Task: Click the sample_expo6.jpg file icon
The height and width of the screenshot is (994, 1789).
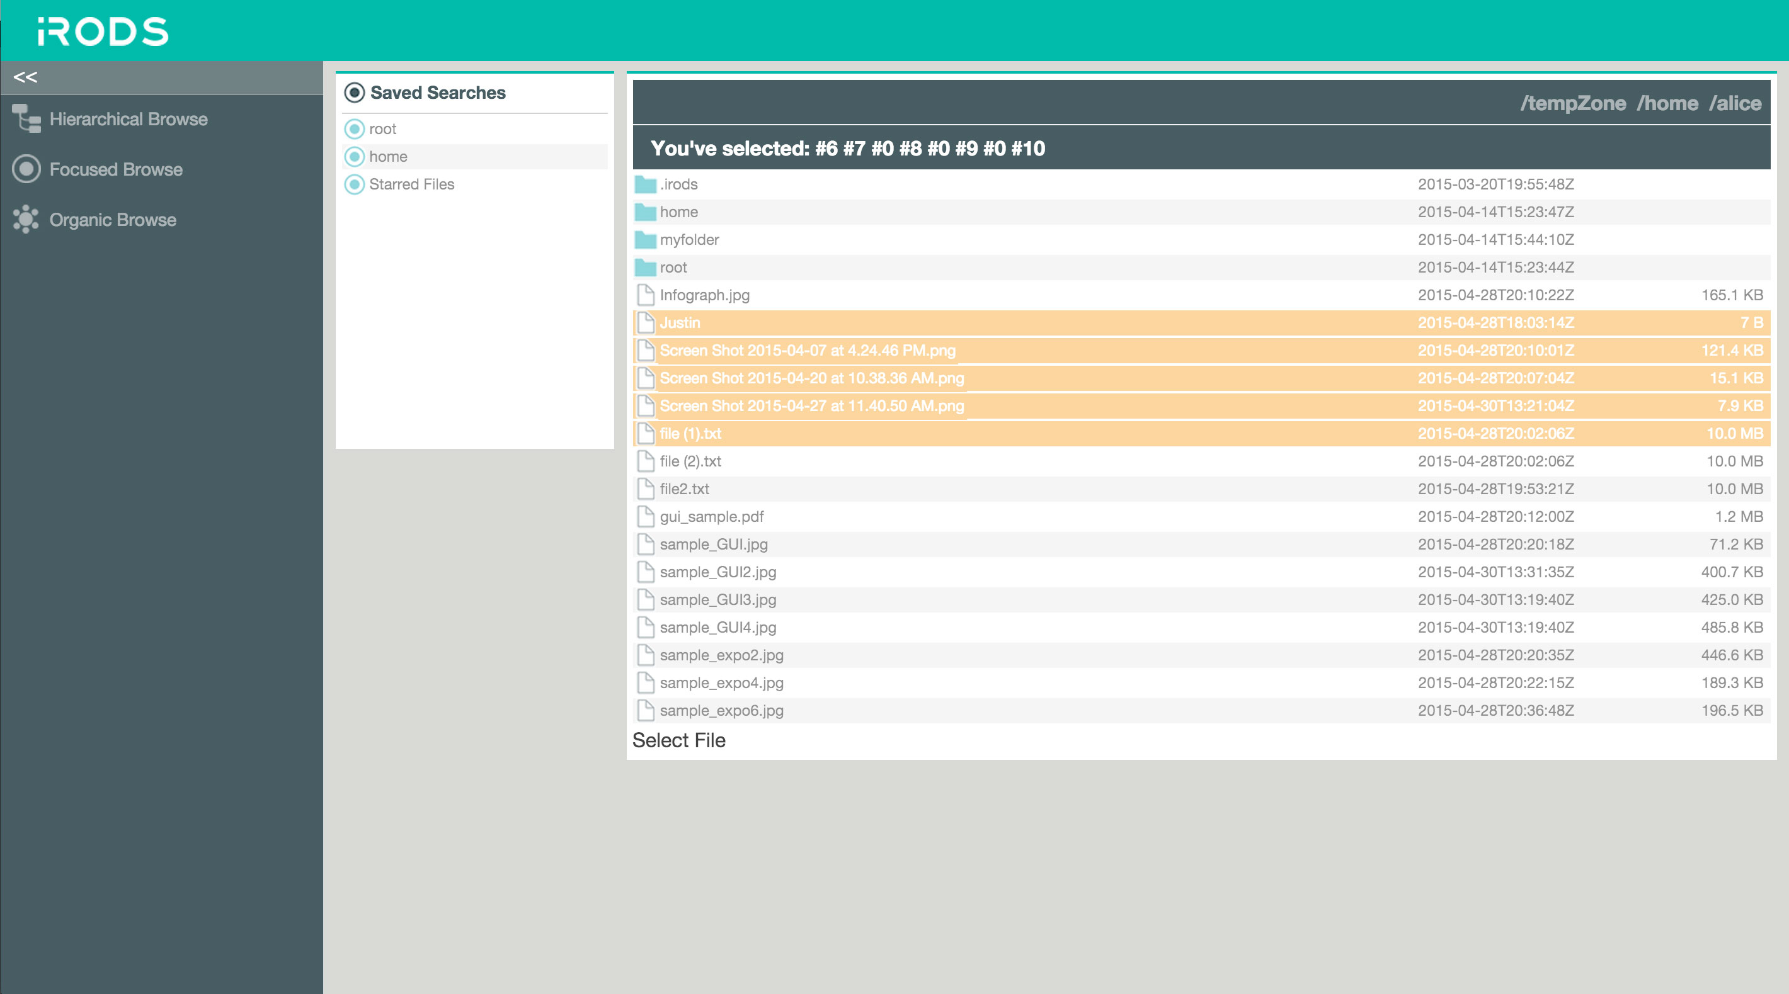Action: tap(645, 711)
